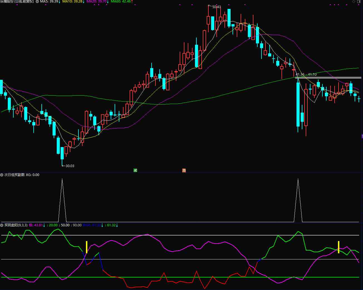
Task: Click the gray 41.36 - 41.10 gap bar
Action: click(x=328, y=78)
